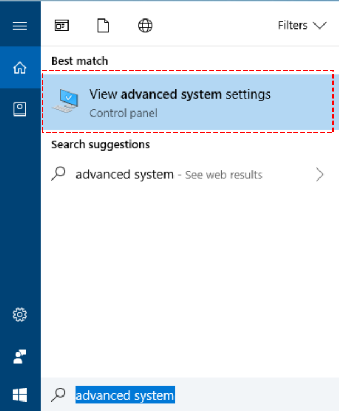Click the 'Control panel' subtitle text
The width and height of the screenshot is (339, 411).
pyautogui.click(x=123, y=113)
